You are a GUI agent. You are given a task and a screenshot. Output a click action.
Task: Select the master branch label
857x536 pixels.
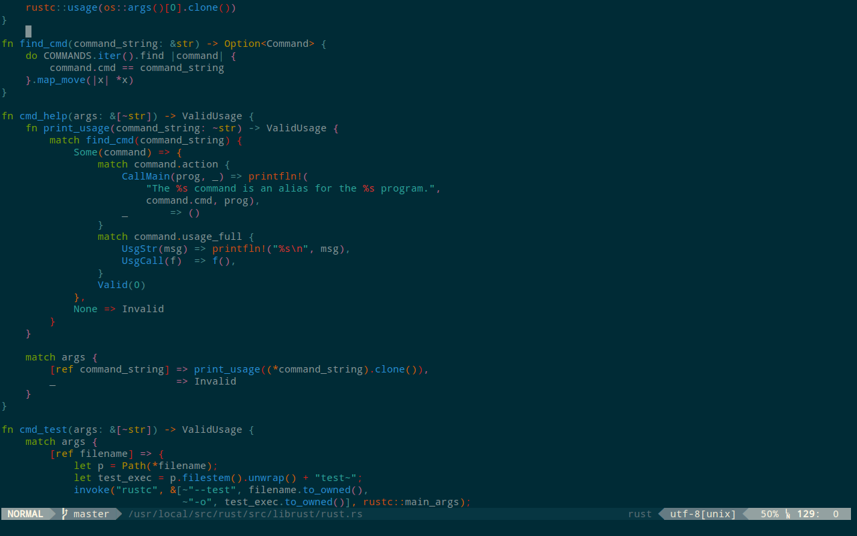[x=91, y=514]
